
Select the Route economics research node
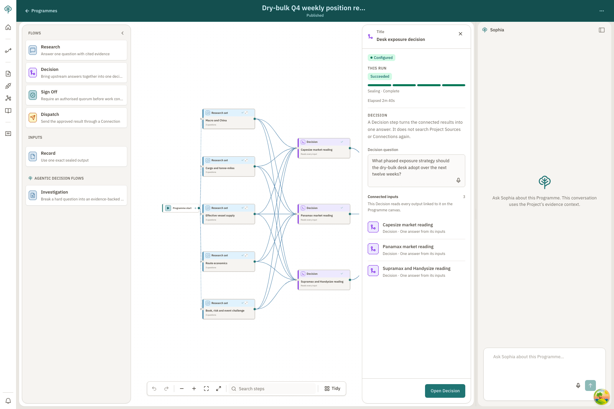coord(229,262)
